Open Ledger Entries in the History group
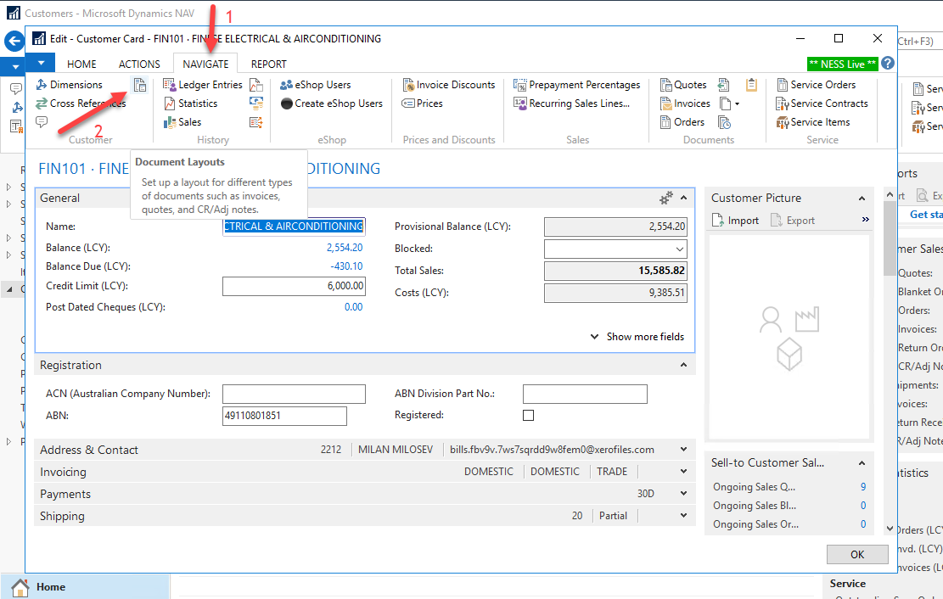Image resolution: width=943 pixels, height=599 pixels. click(x=203, y=85)
